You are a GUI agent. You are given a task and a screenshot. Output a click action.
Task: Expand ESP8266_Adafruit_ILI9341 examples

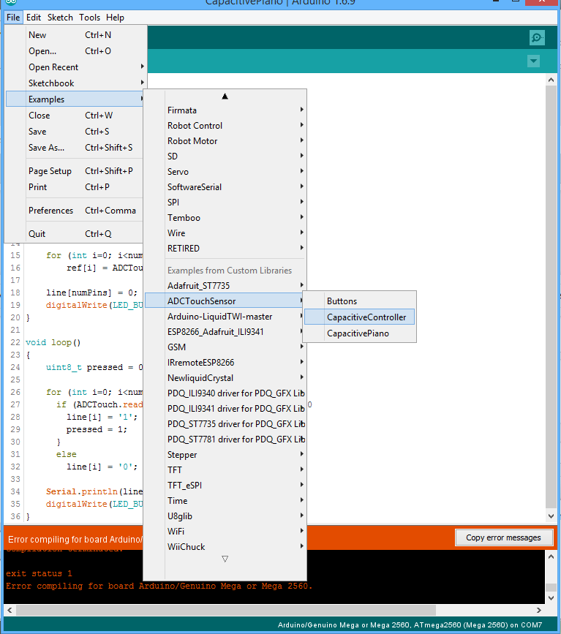pos(225,331)
